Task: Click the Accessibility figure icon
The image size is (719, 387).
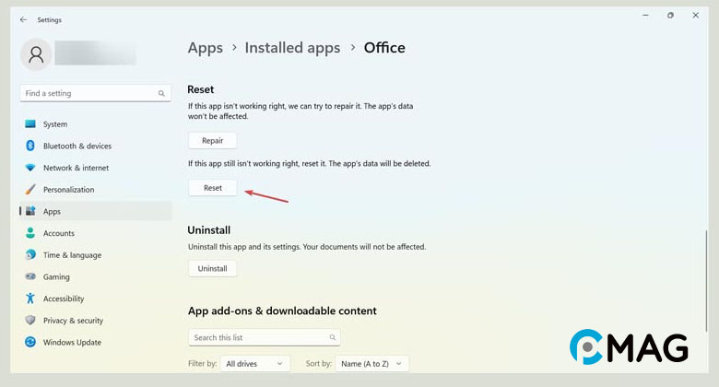Action: tap(30, 299)
